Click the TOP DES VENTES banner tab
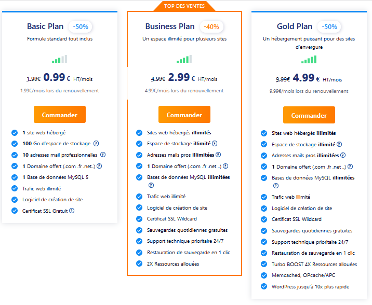Viewport: 372px width, 305px height. [184, 6]
